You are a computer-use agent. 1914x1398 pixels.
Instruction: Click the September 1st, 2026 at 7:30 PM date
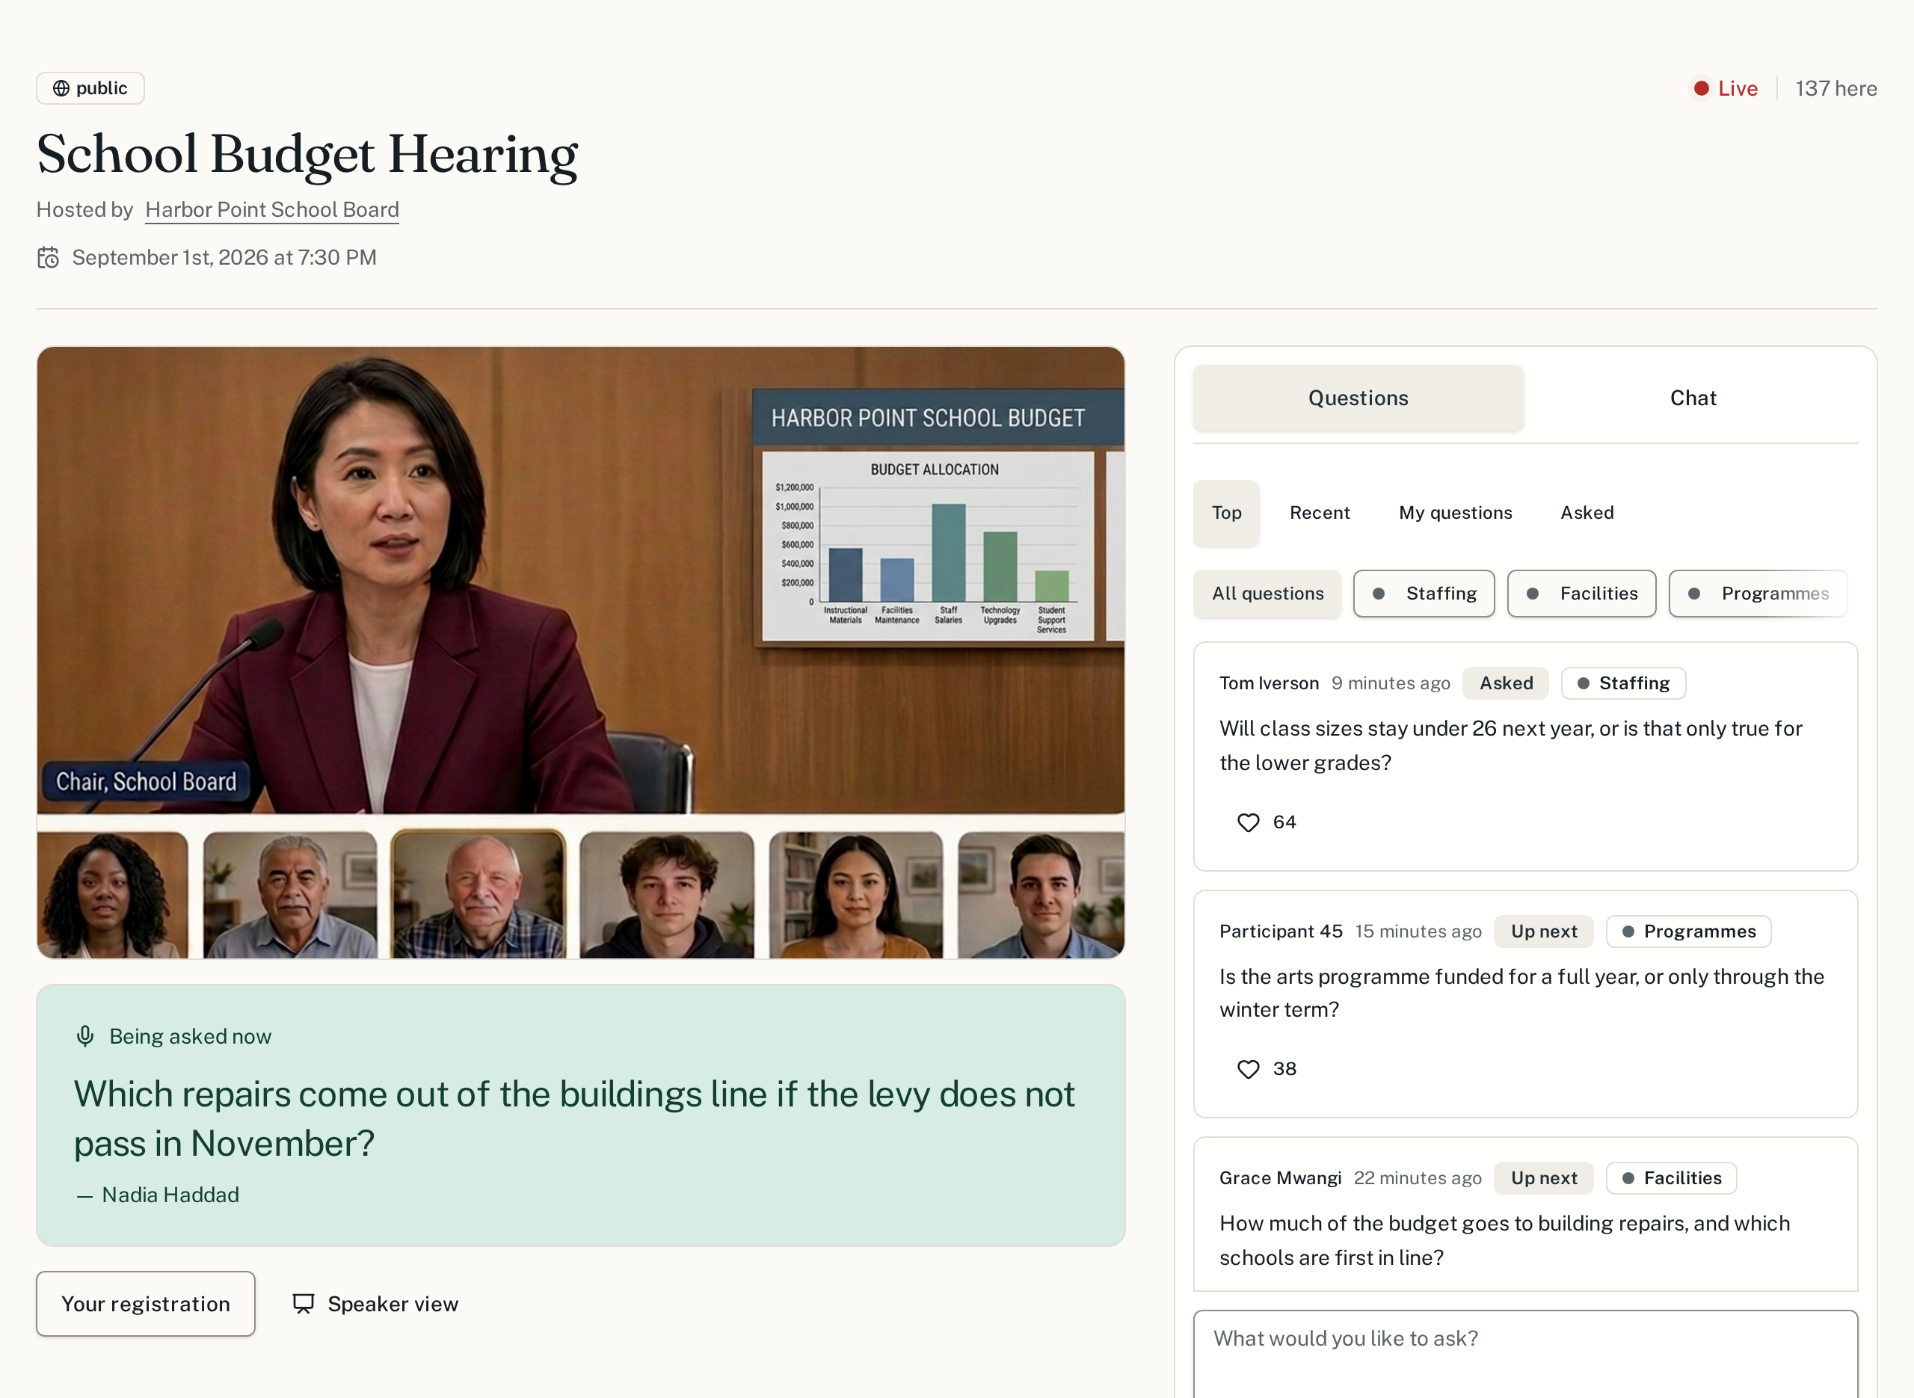click(224, 257)
